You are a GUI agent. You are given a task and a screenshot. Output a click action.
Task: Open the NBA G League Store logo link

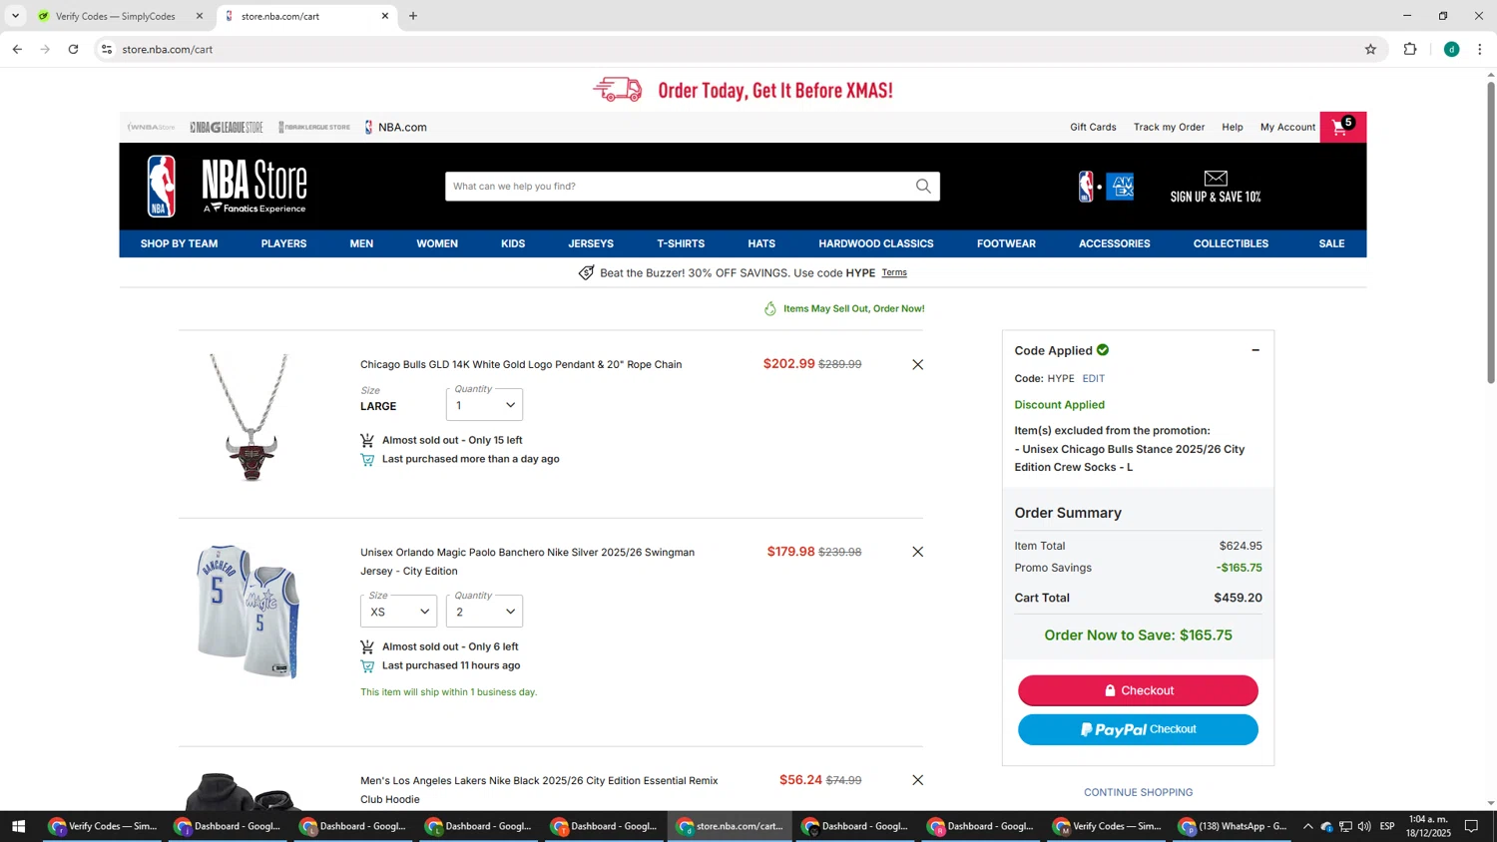pyautogui.click(x=227, y=127)
